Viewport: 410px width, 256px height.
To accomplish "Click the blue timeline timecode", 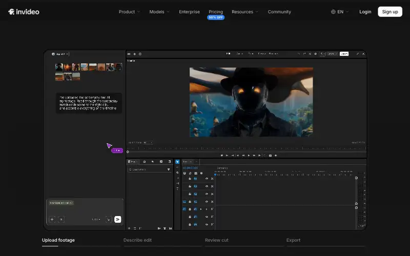I will click(x=190, y=168).
